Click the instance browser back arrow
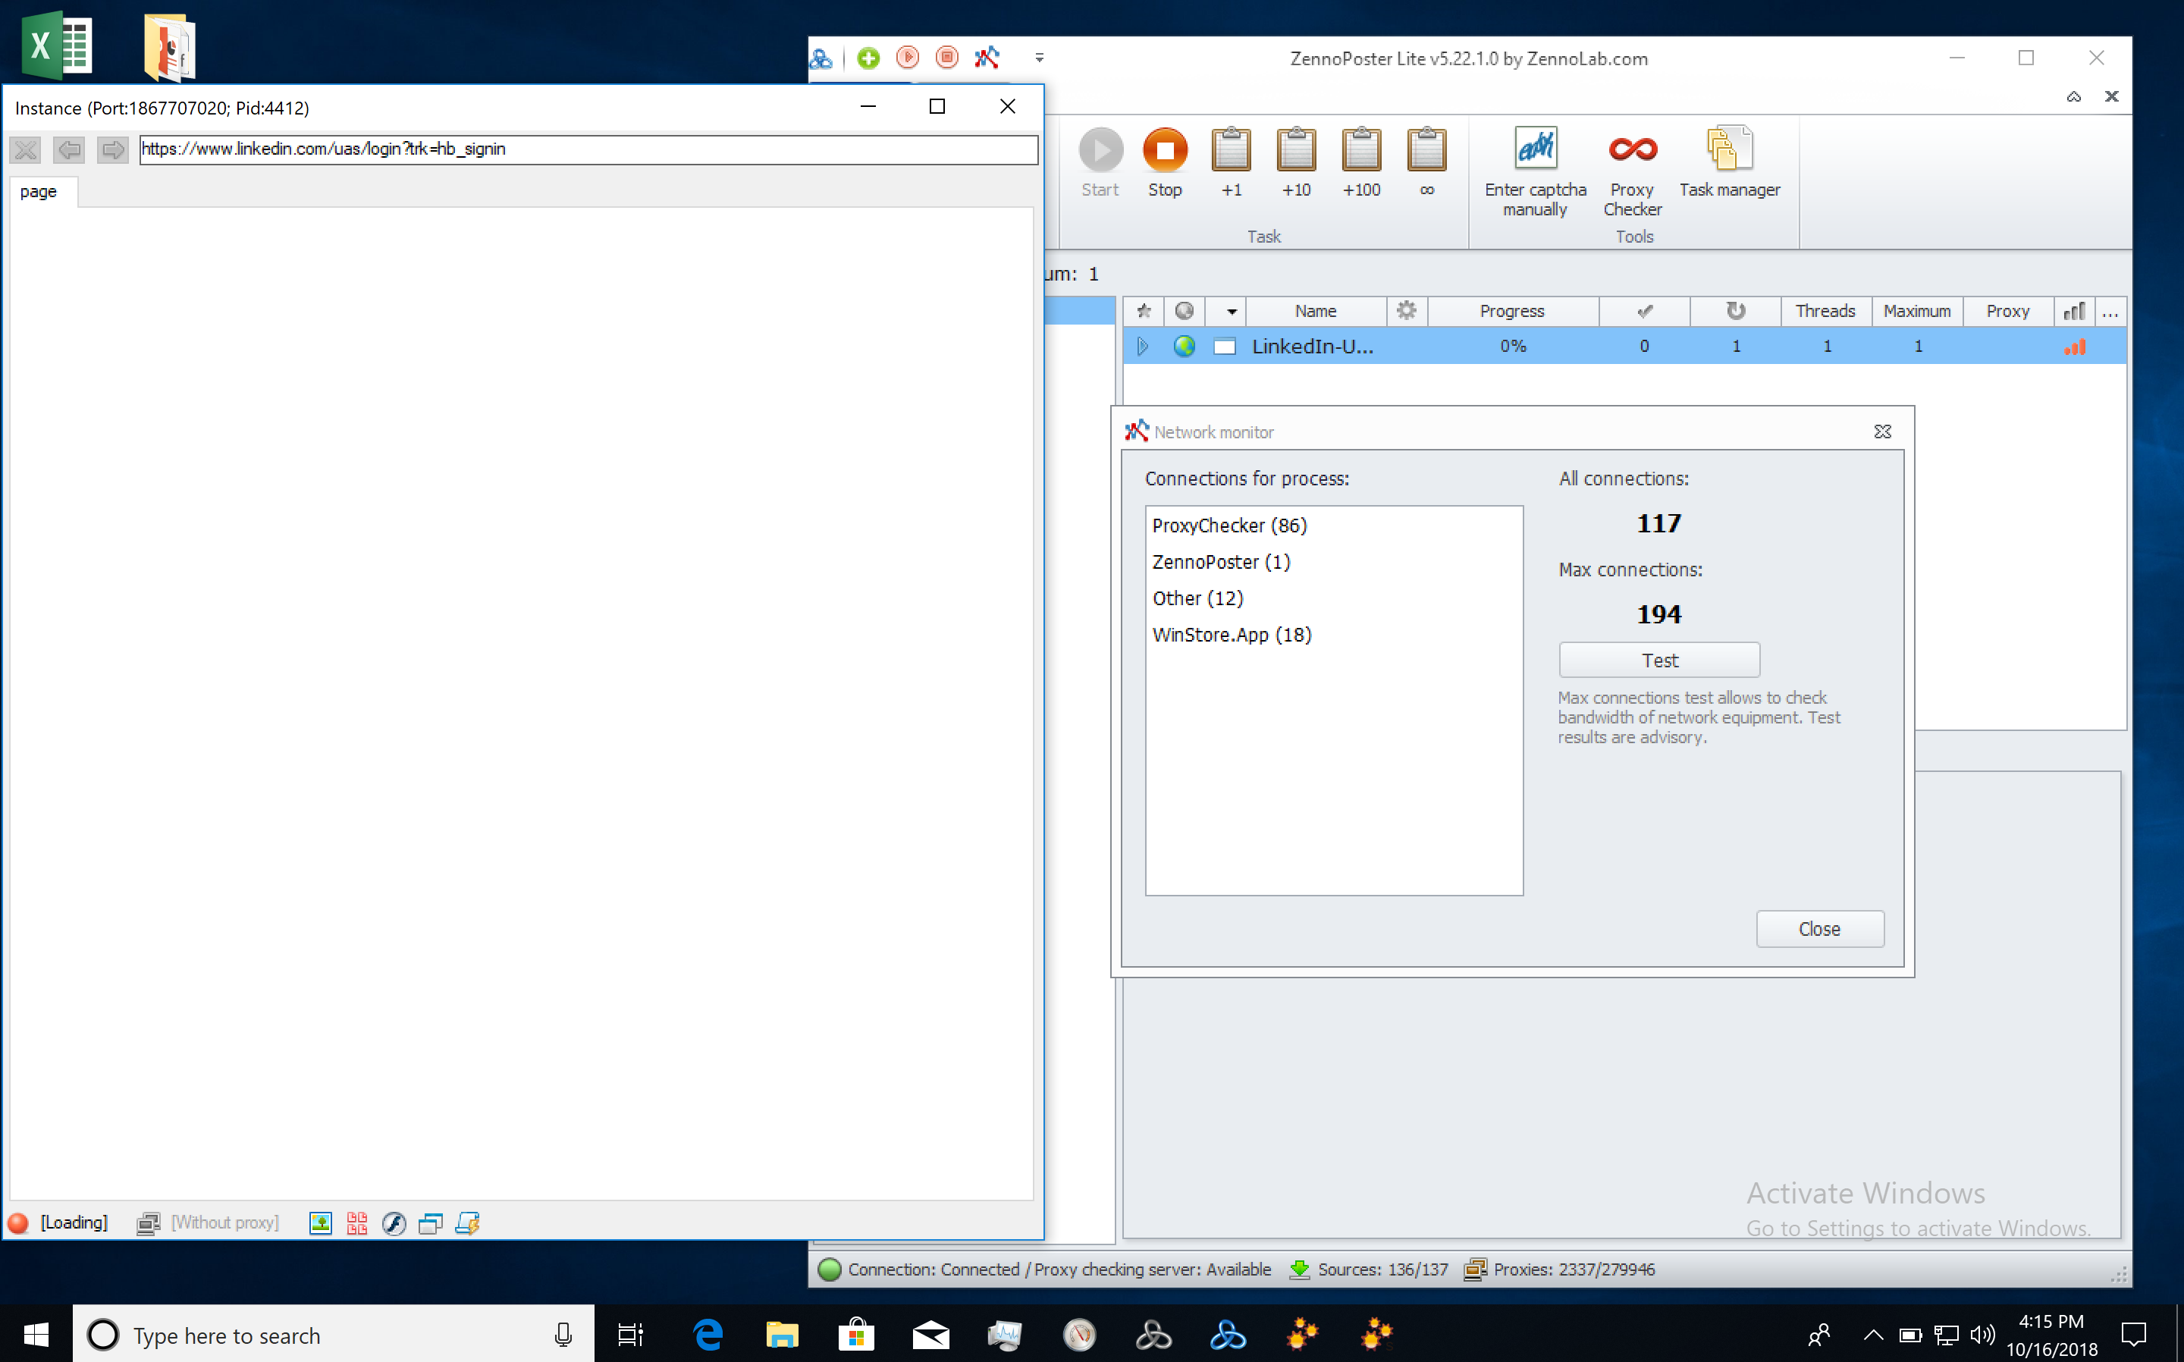This screenshot has height=1362, width=2184. [69, 149]
